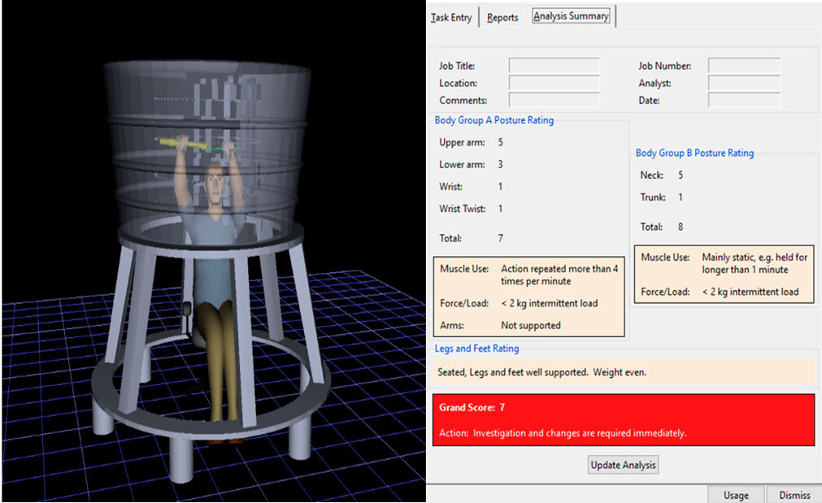Dismiss the dialog with Dismiss button
Viewport: 822px width, 503px height.
pyautogui.click(x=794, y=495)
